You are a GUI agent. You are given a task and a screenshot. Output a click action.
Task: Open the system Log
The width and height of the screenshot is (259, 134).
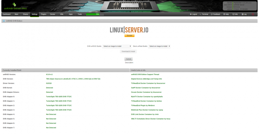coord(244,14)
